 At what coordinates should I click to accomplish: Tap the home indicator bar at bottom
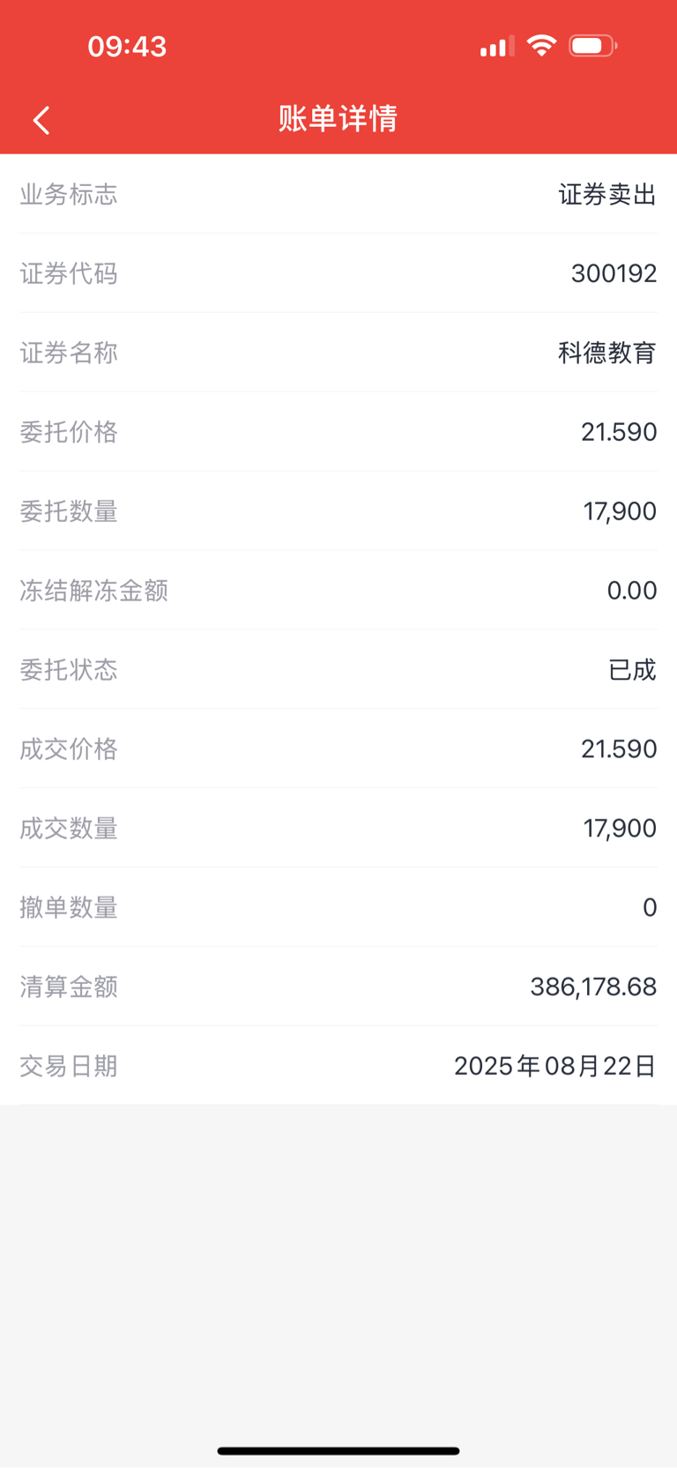338,1450
